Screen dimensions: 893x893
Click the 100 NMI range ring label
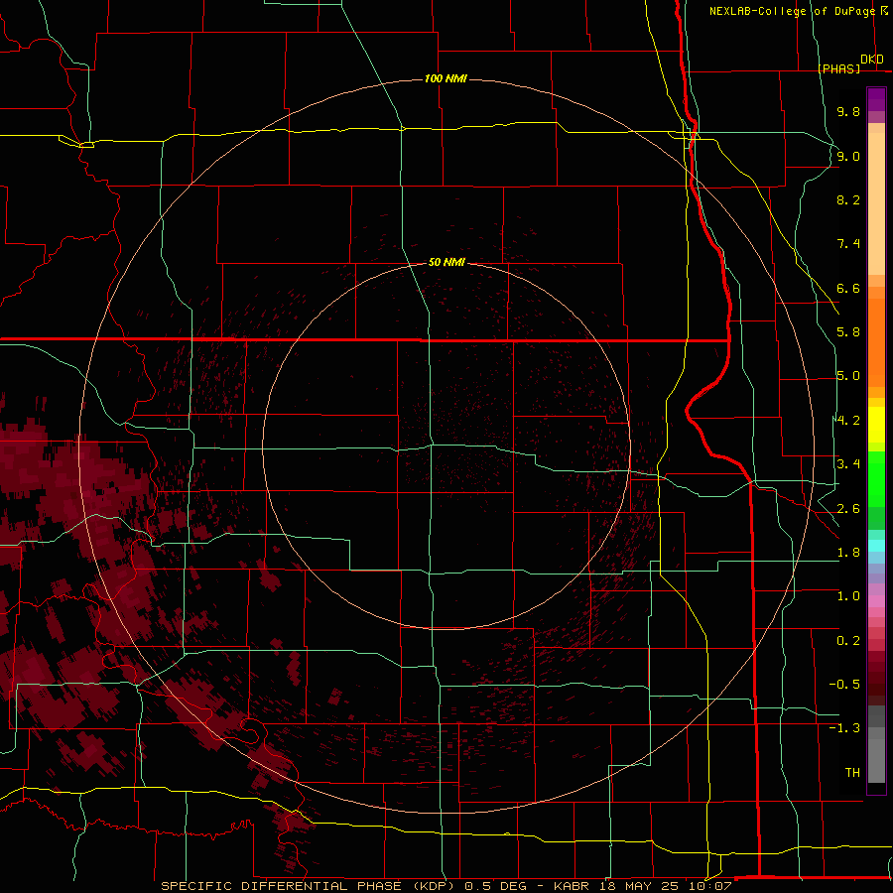point(446,78)
